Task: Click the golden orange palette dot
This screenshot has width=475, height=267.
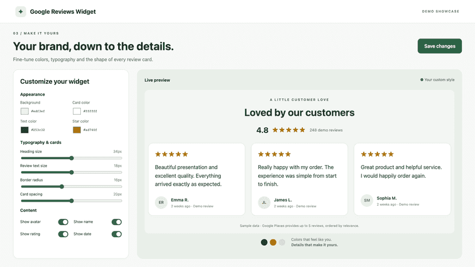Action: coord(273,242)
